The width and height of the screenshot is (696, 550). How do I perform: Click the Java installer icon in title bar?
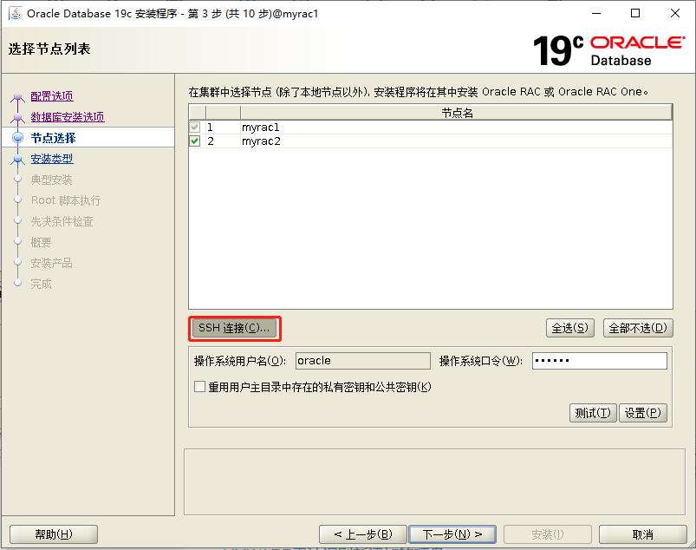click(x=16, y=13)
